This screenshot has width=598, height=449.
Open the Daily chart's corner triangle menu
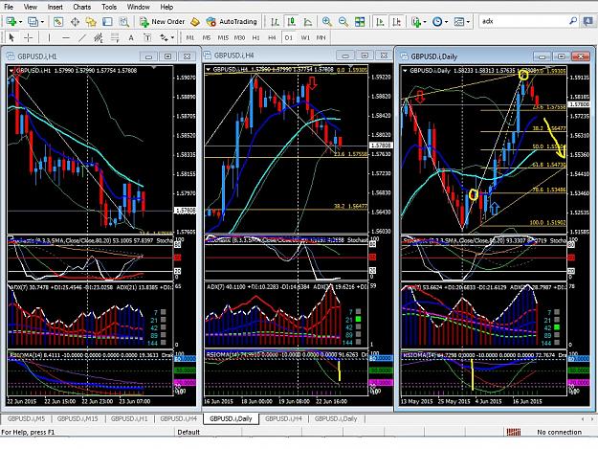click(x=405, y=70)
